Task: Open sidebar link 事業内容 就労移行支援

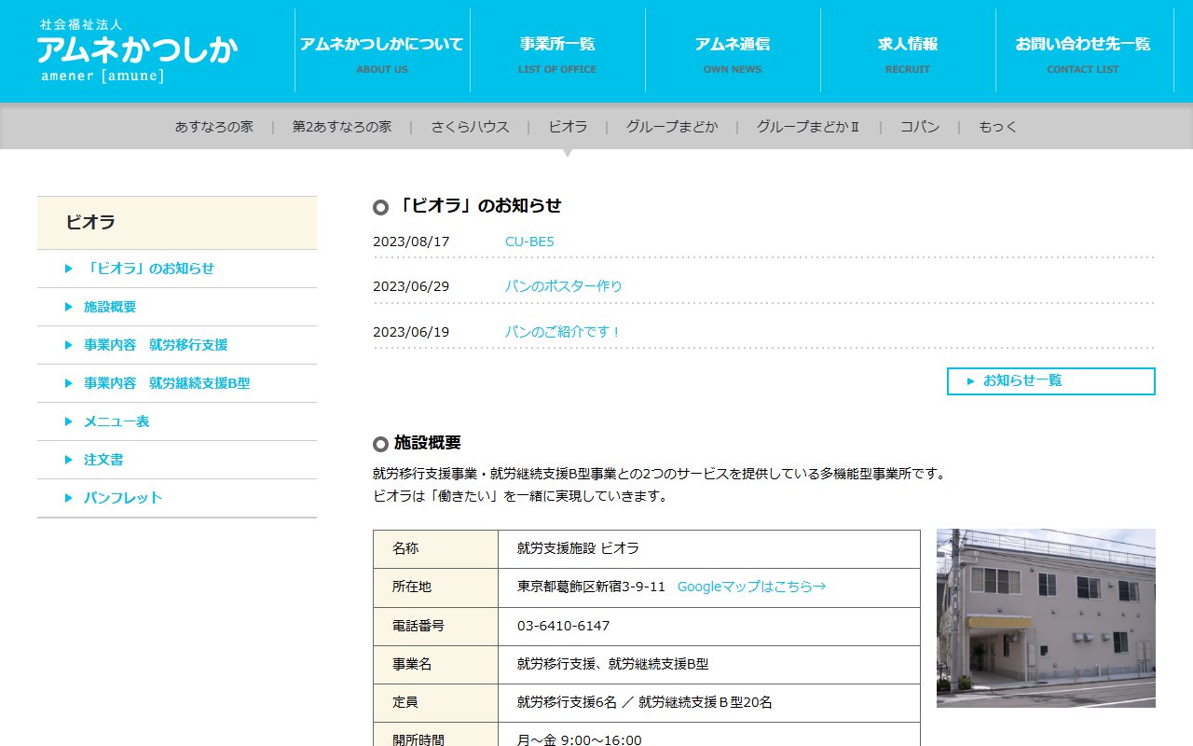Action: (x=177, y=345)
